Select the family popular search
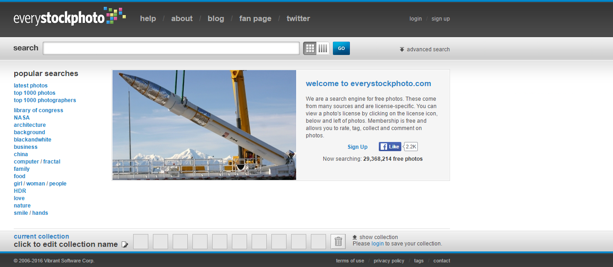The width and height of the screenshot is (613, 267). [x=22, y=169]
